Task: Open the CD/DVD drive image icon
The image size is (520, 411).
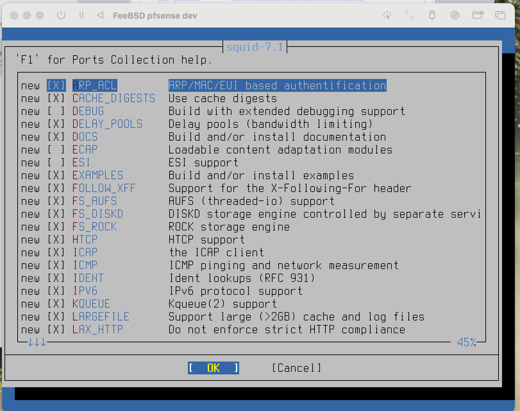Action: (455, 15)
